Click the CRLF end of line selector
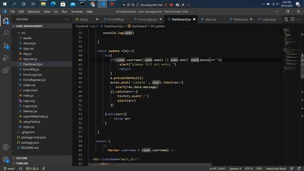The height and width of the screenshot is (171, 304). point(259,169)
